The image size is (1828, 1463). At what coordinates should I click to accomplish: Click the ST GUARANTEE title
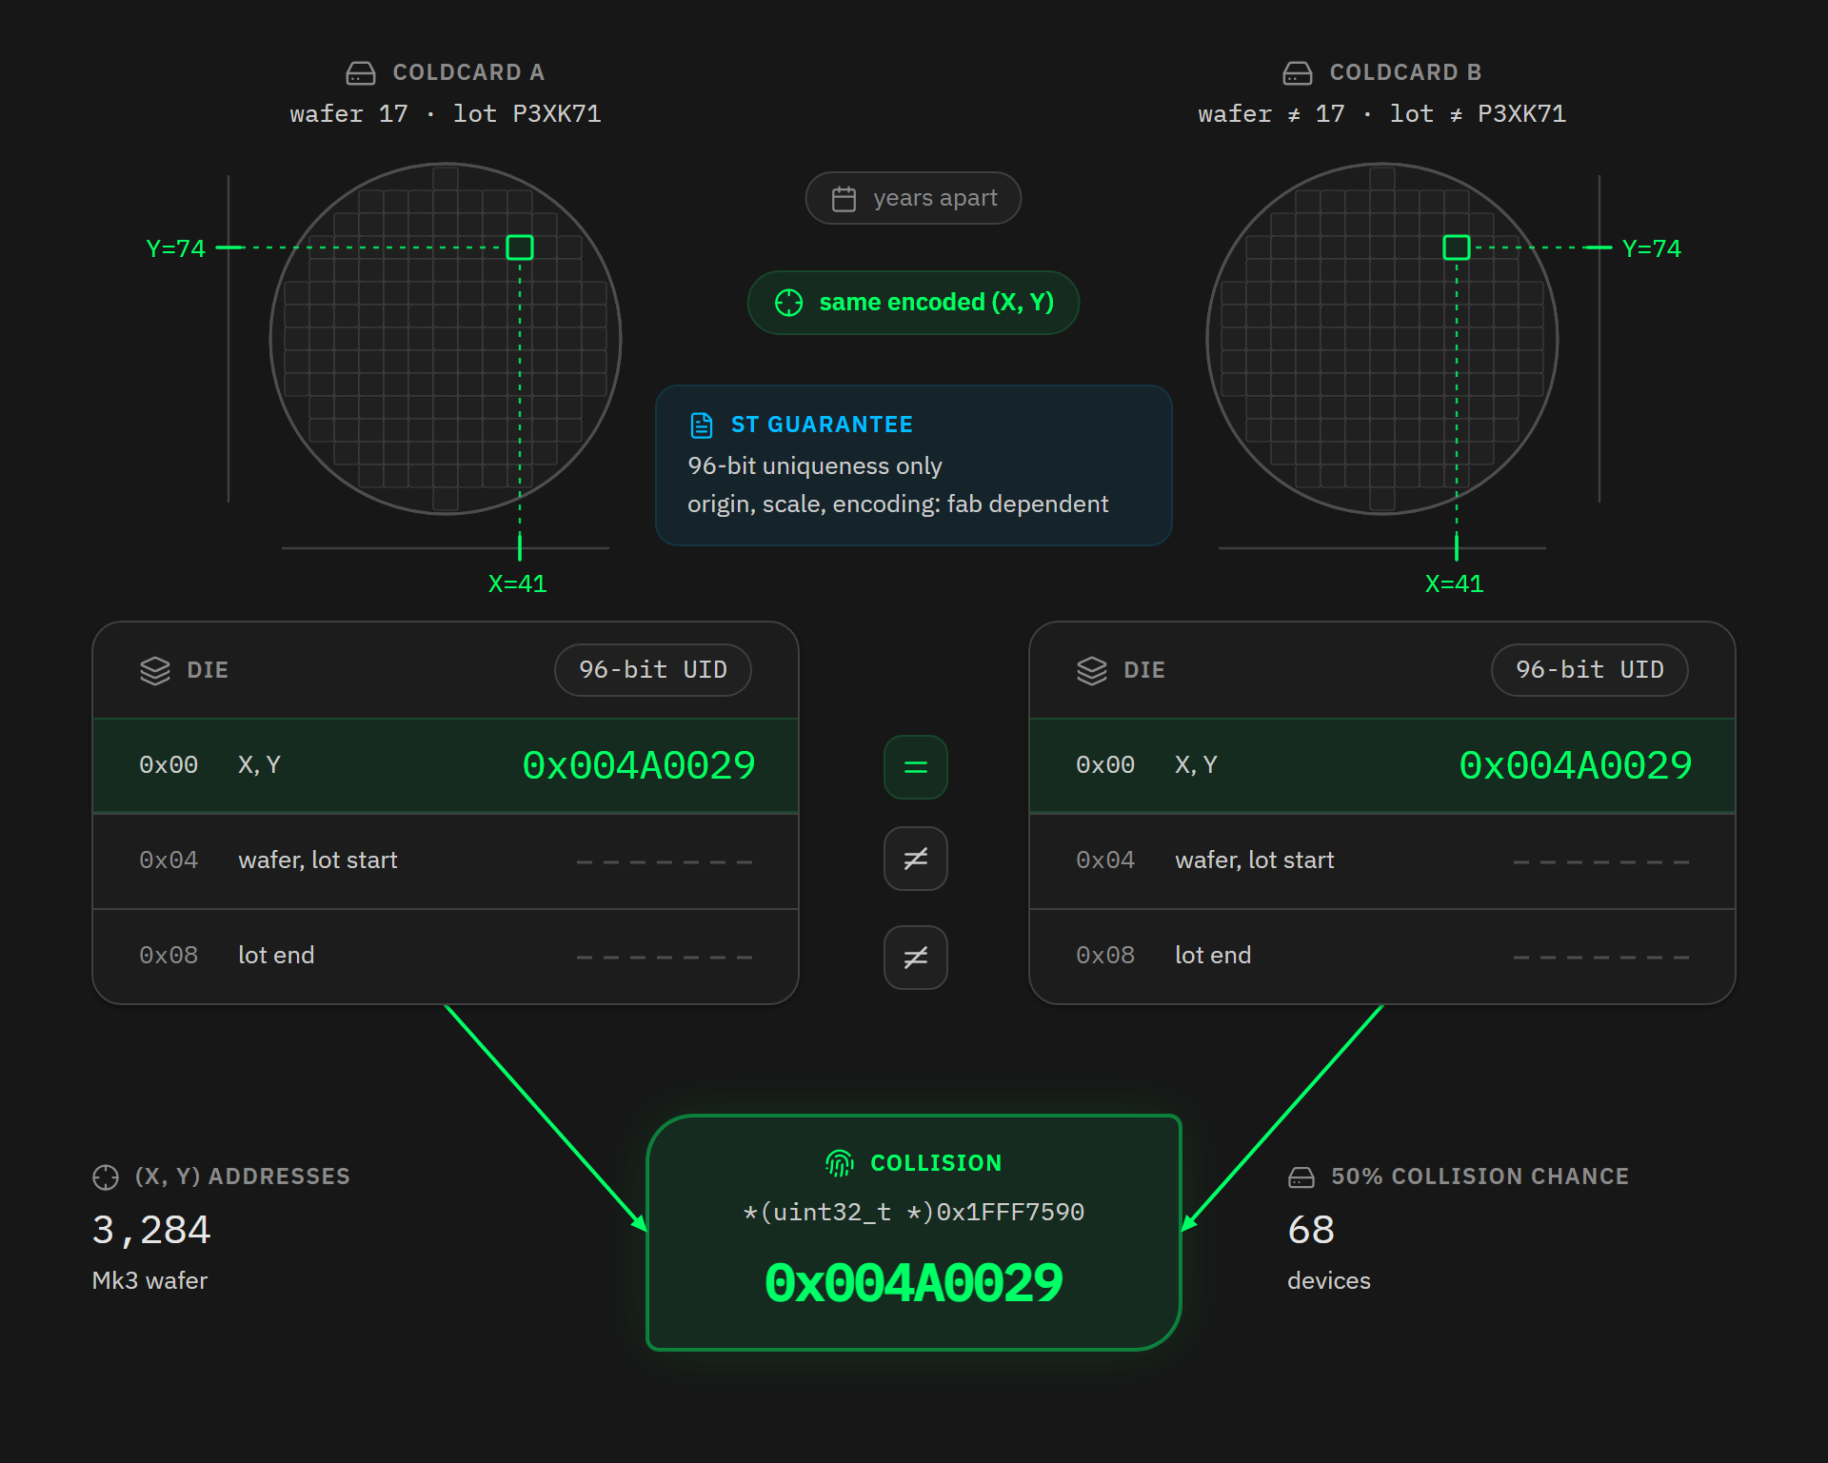[822, 425]
